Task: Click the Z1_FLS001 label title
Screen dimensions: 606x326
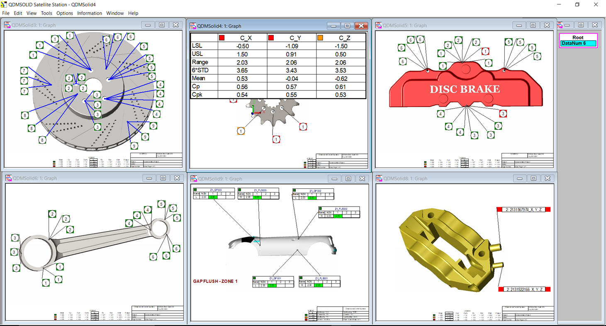Action: tap(321, 278)
